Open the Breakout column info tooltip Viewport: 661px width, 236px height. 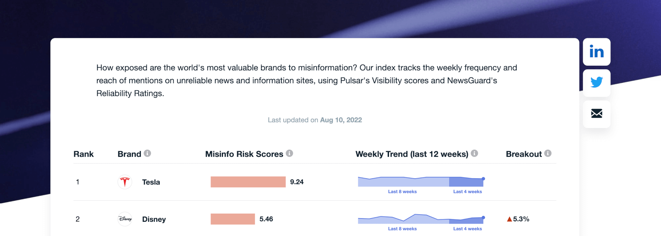548,153
